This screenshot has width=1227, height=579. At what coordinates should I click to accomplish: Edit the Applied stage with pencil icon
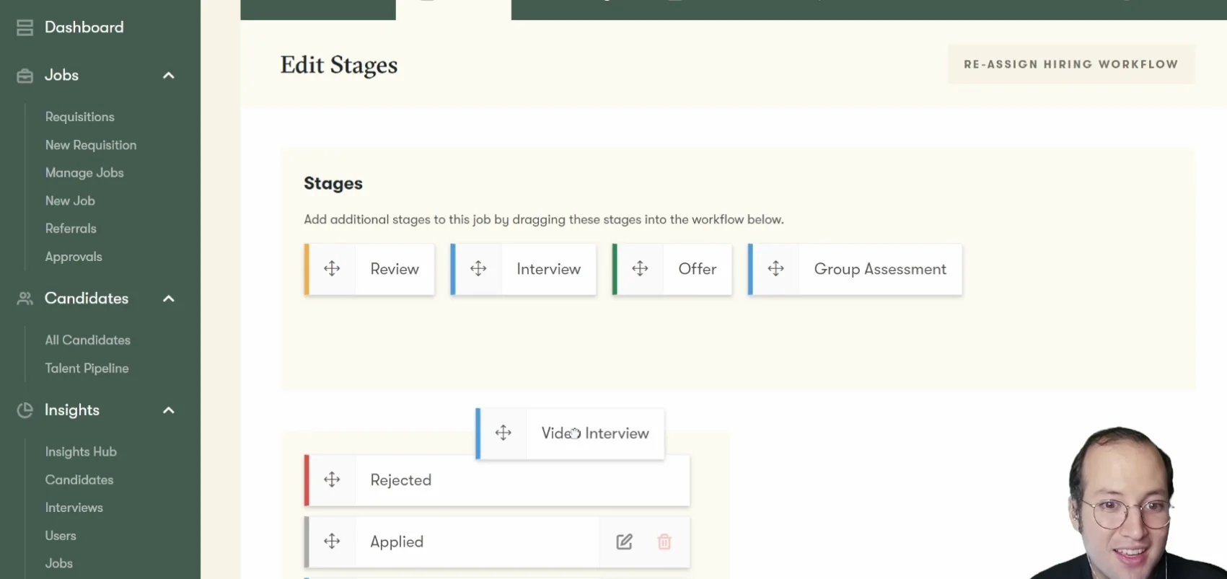[625, 542]
